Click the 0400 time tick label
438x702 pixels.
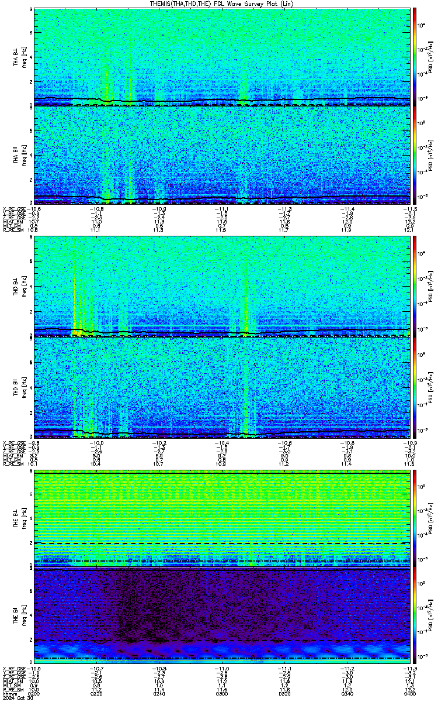coord(409,693)
